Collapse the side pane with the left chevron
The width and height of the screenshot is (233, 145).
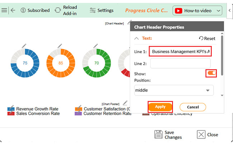click(x=229, y=10)
